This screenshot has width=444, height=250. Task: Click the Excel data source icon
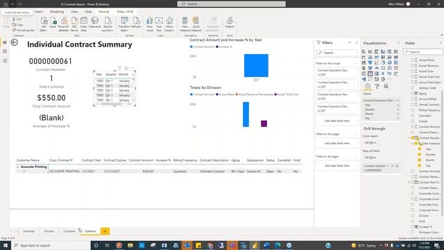53,21
